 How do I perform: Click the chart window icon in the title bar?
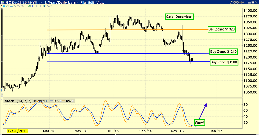coord(3,2)
